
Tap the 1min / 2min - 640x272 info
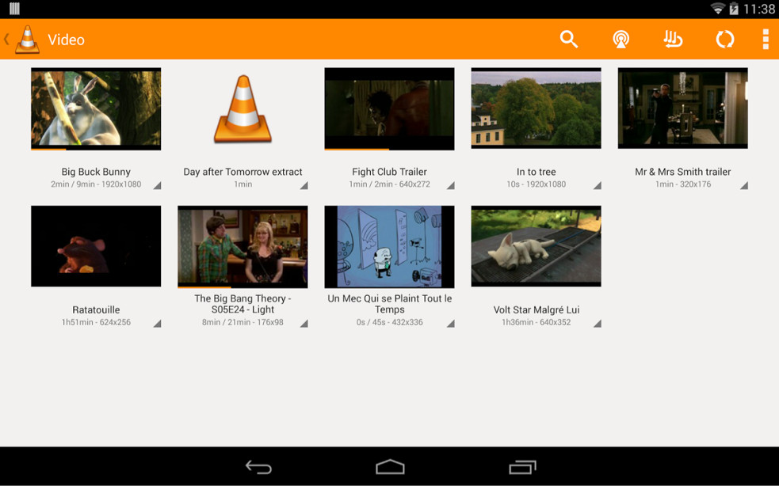click(390, 184)
